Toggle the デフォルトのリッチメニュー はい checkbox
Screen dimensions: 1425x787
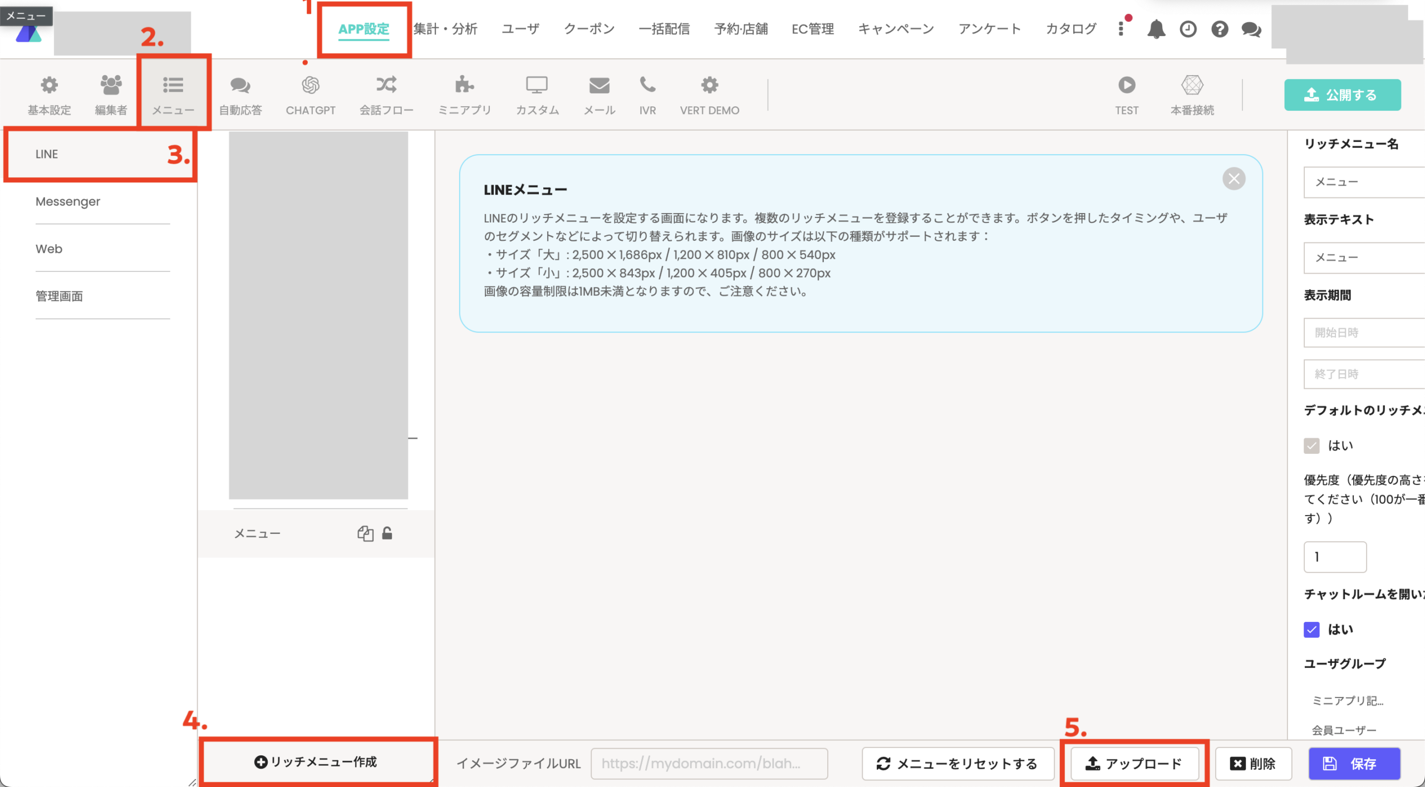(x=1311, y=446)
